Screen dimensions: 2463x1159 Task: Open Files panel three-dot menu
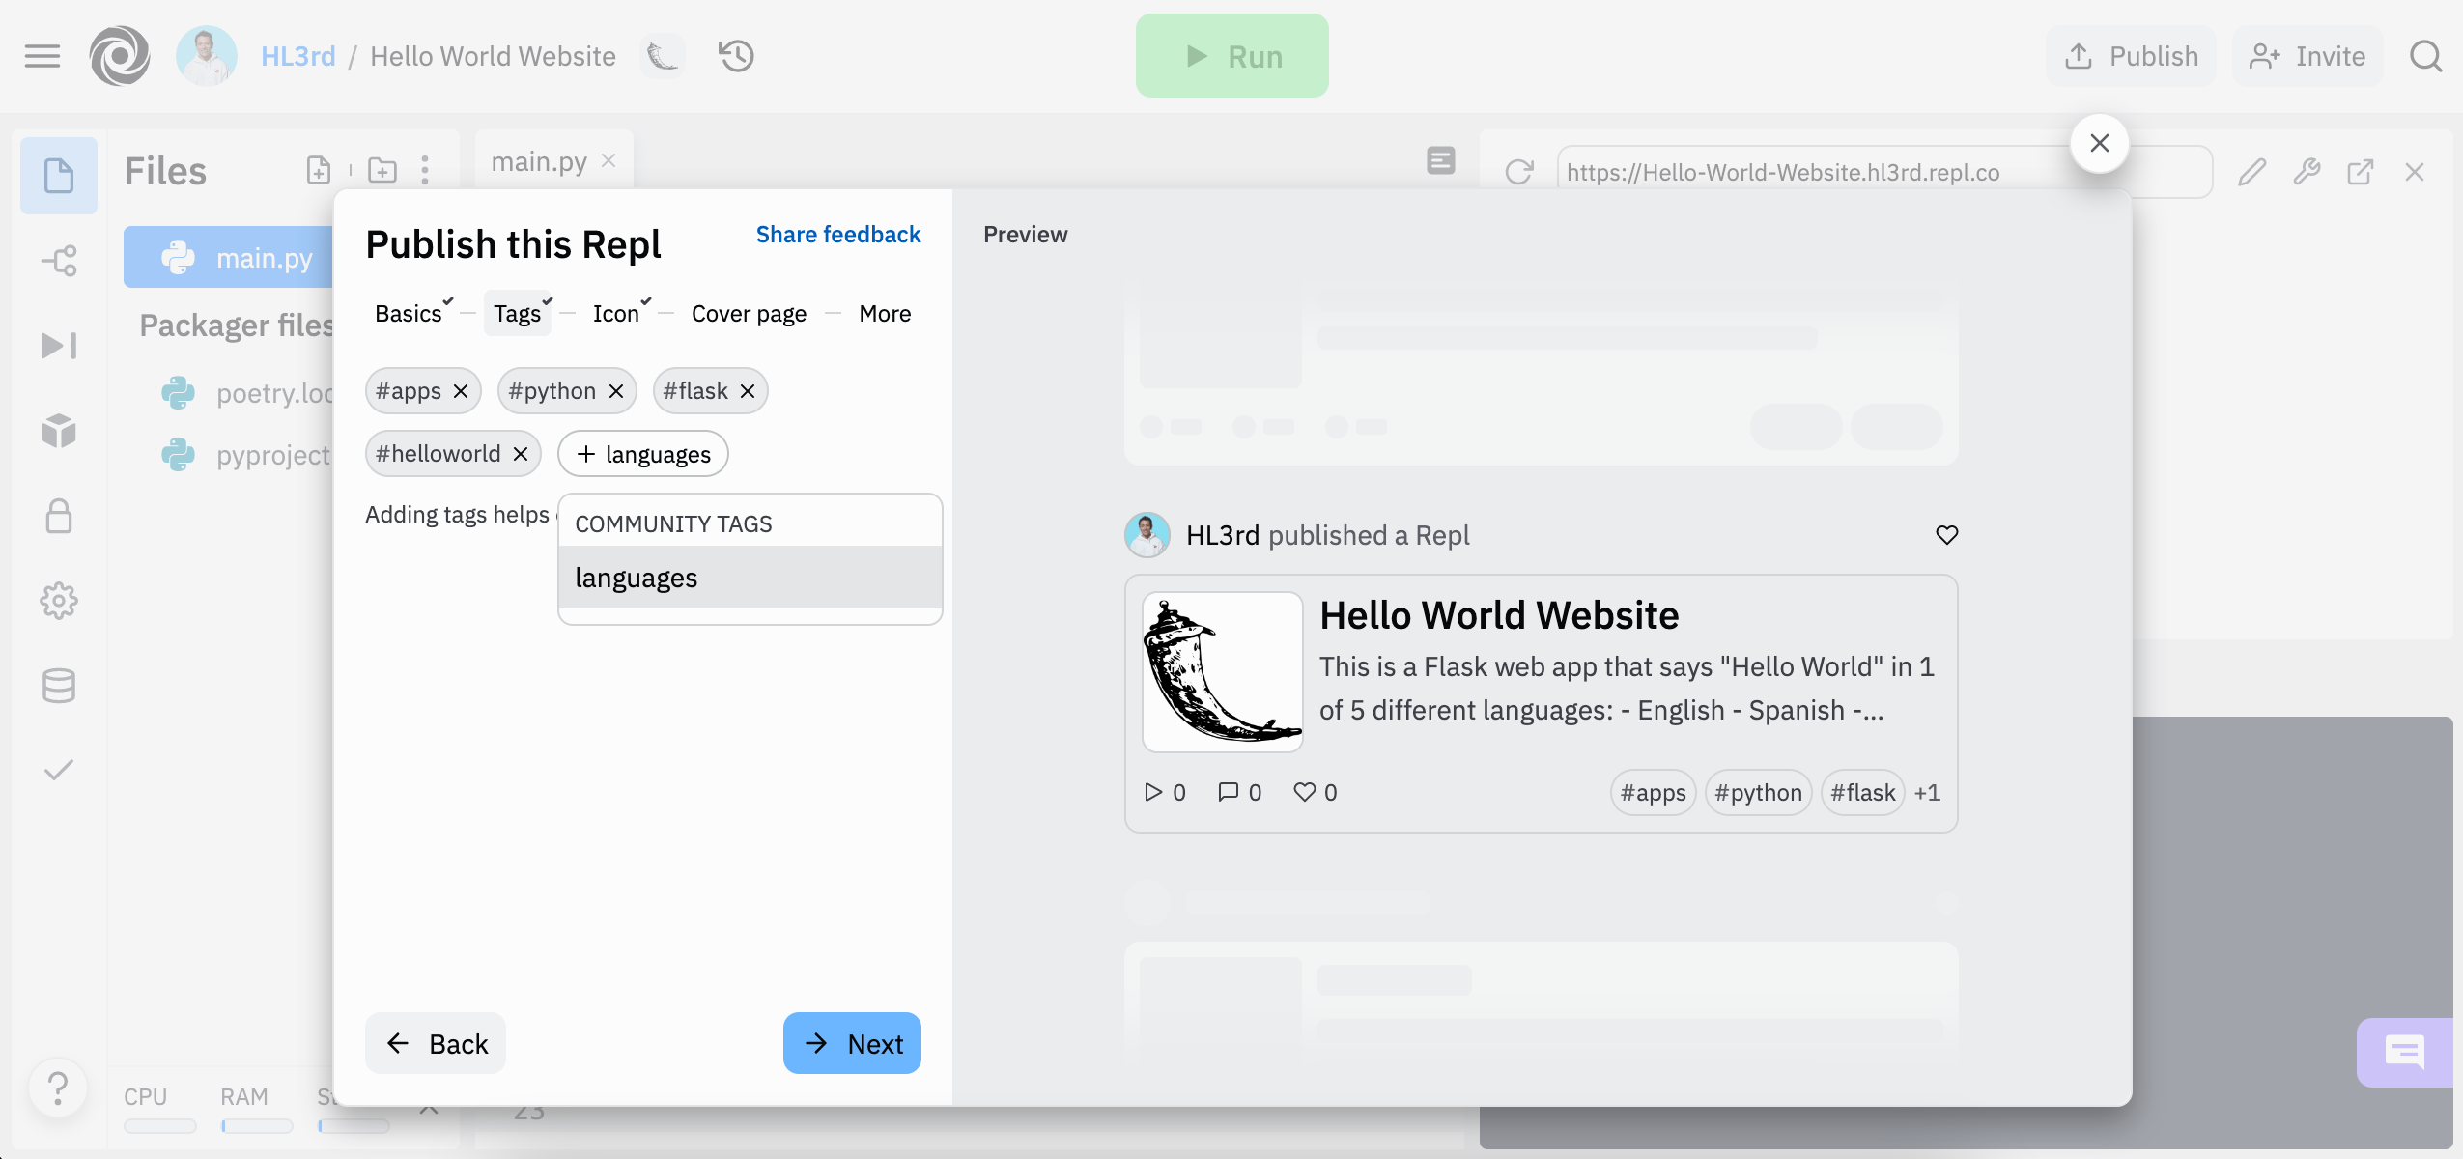coord(425,171)
